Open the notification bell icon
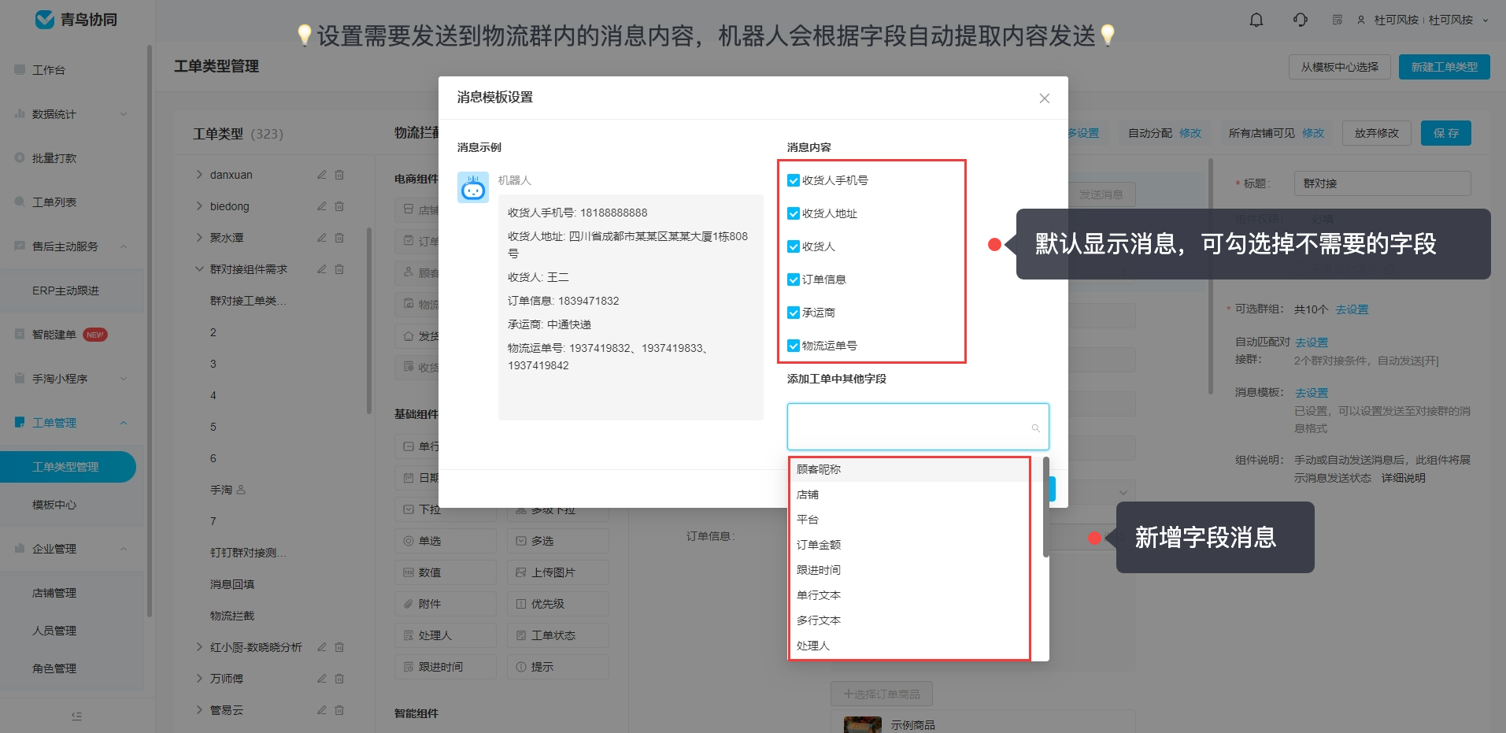 coord(1256,20)
